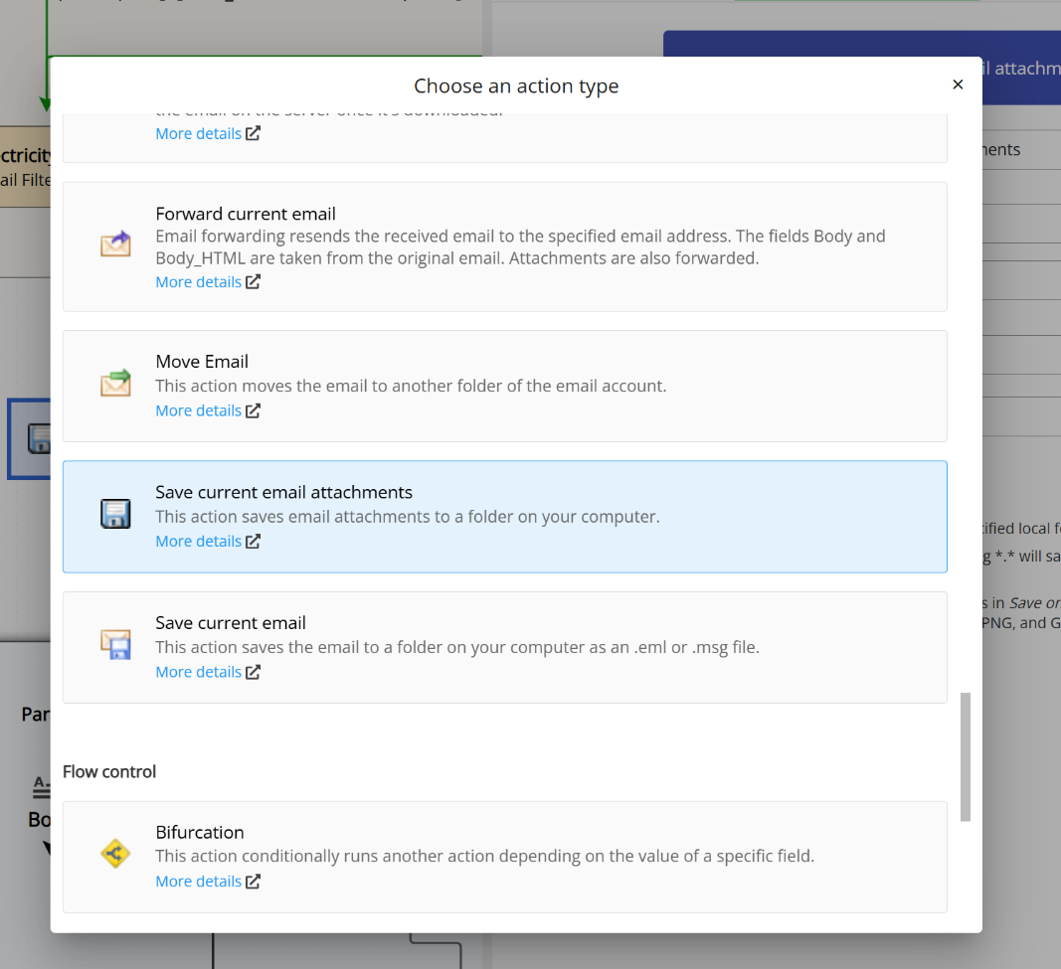The height and width of the screenshot is (969, 1061).
Task: Click the Forward current email envelope icon
Action: (115, 243)
